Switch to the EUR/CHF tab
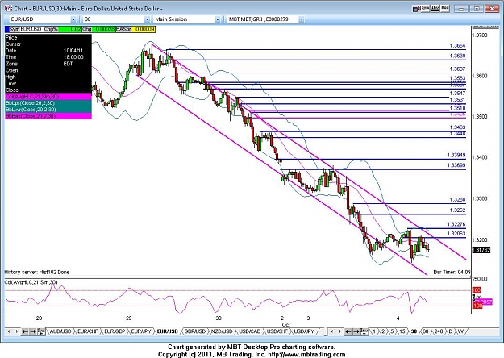The width and height of the screenshot is (504, 358). pyautogui.click(x=87, y=331)
